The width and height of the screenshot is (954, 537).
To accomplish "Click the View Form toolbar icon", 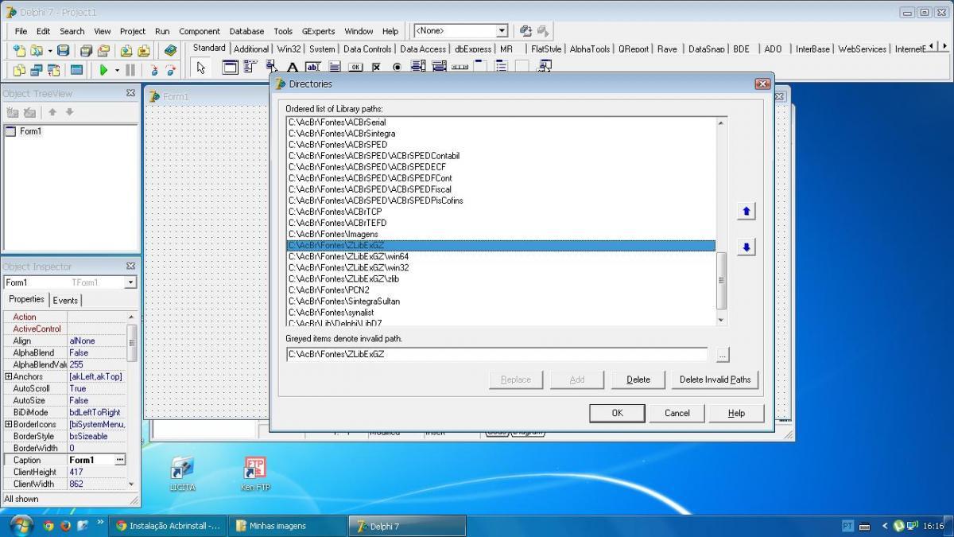I will point(37,70).
